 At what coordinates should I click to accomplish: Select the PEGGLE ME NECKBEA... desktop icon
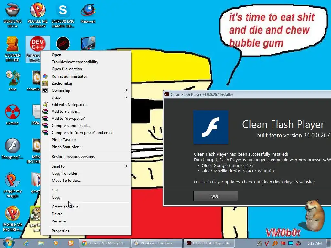point(13,219)
